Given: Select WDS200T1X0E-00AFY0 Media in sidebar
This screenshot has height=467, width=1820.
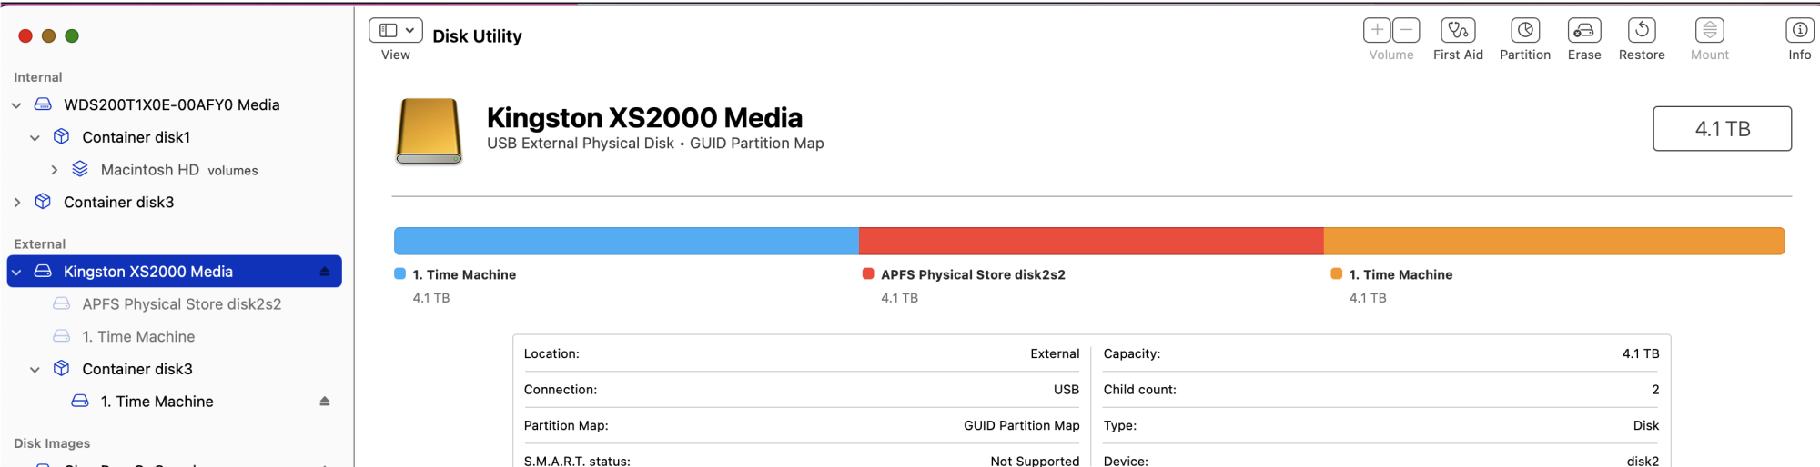Looking at the screenshot, I should pos(172,105).
